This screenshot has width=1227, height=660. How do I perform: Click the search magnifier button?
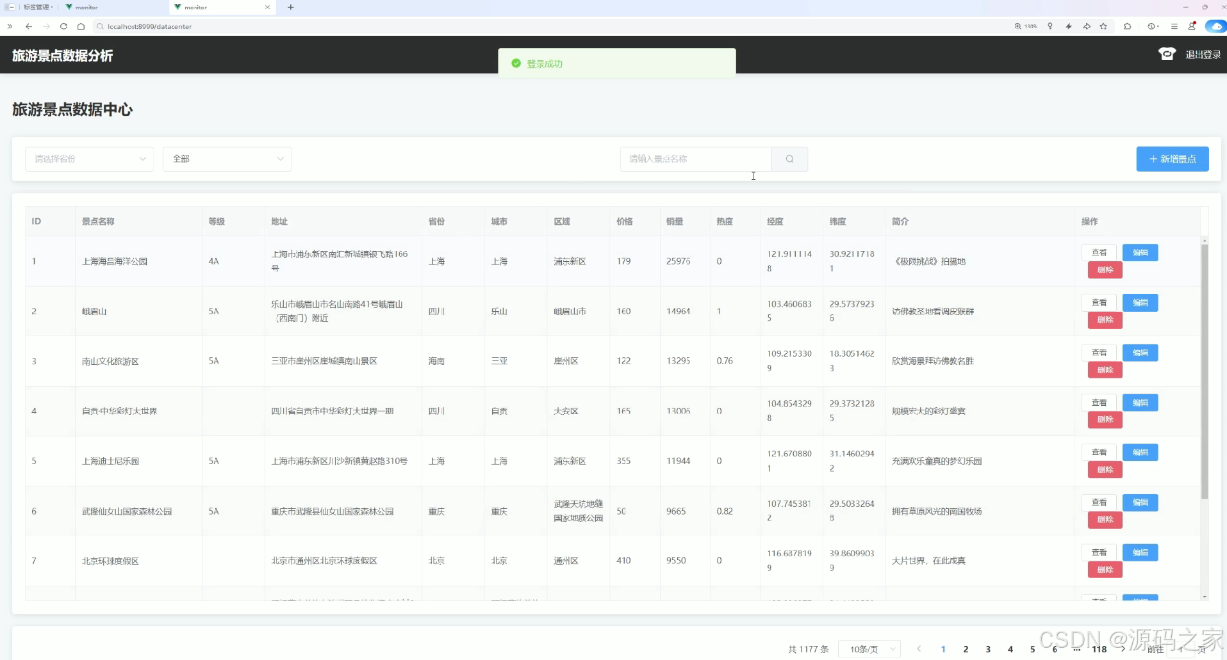tap(789, 159)
